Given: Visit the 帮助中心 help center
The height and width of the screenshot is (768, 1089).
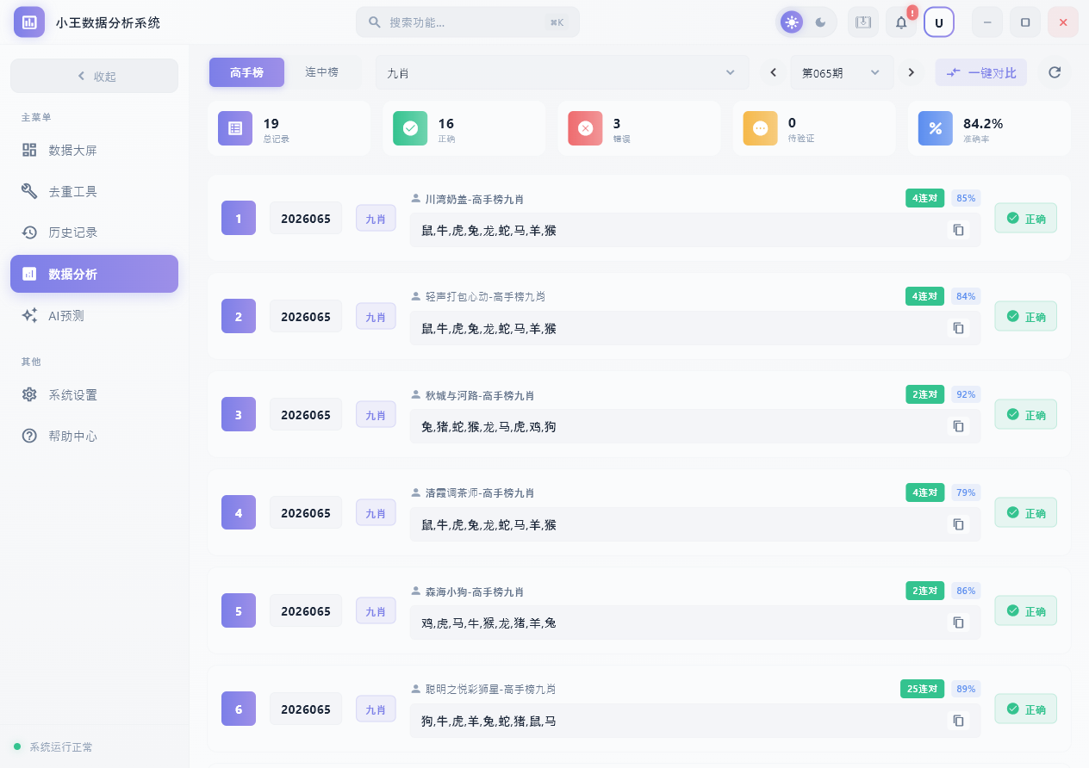Looking at the screenshot, I should (74, 436).
